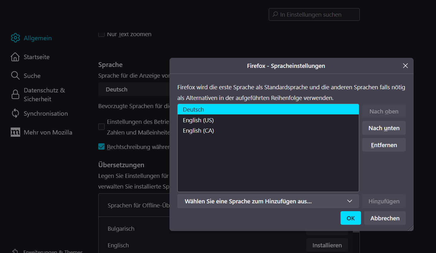Open the Suche category in the sidebar
Image resolution: width=436 pixels, height=253 pixels.
tap(26, 76)
